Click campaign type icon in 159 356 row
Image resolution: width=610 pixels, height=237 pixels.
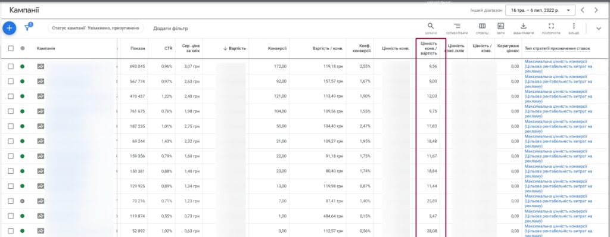pos(41,156)
